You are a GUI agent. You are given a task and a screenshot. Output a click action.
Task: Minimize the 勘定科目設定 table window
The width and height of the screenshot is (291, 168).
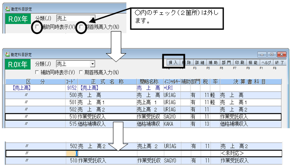262,54
